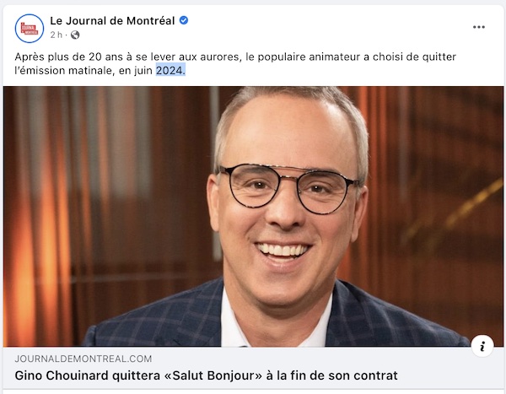Click the "2 h" post timestamp
506x394 pixels.
tap(56, 35)
